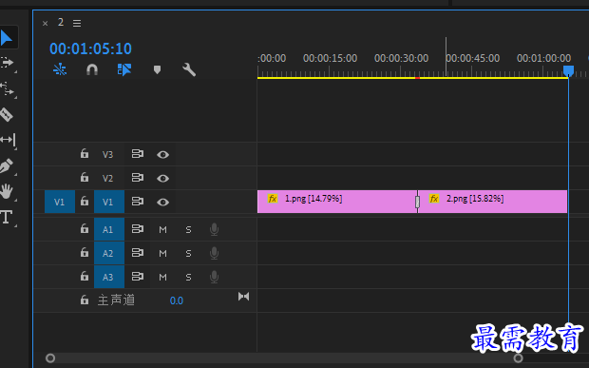
Task: Toggle insert sequences as nests icon
Action: coord(60,69)
